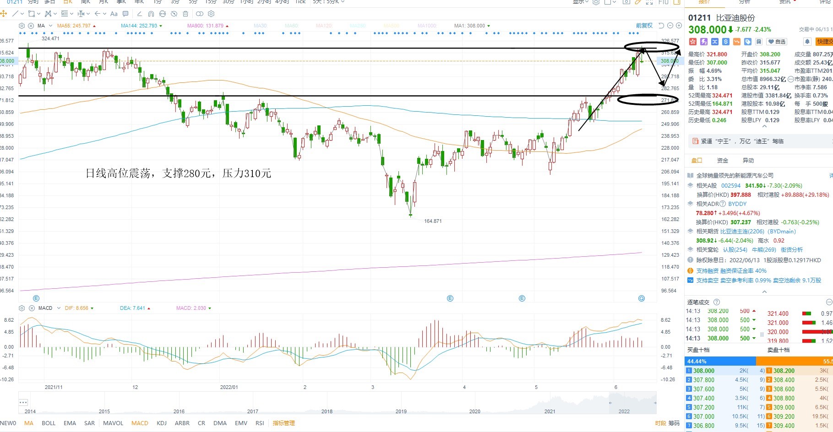833x432 pixels.
Task: Click the earnings E marker at chart start
Action: click(x=36, y=298)
